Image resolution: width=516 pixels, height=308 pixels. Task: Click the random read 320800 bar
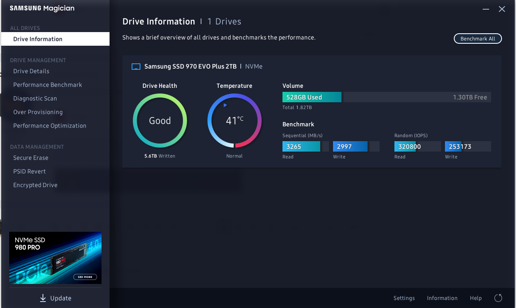(x=417, y=146)
